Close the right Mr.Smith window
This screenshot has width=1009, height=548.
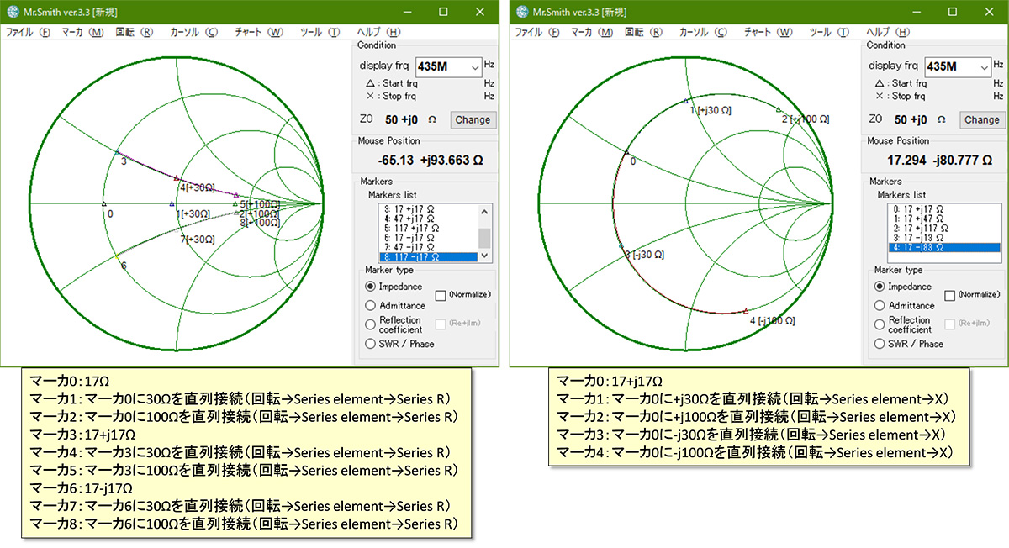point(990,12)
